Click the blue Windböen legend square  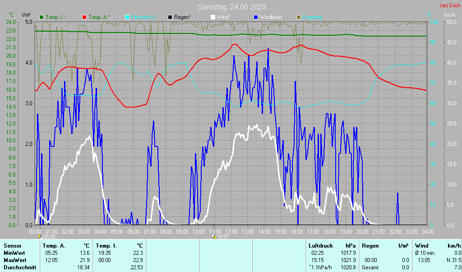[x=255, y=17]
